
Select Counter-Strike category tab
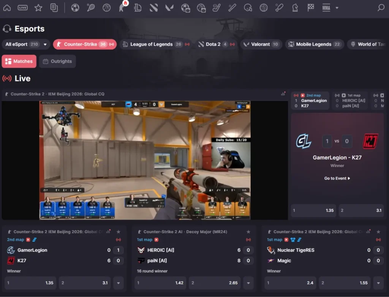[85, 44]
